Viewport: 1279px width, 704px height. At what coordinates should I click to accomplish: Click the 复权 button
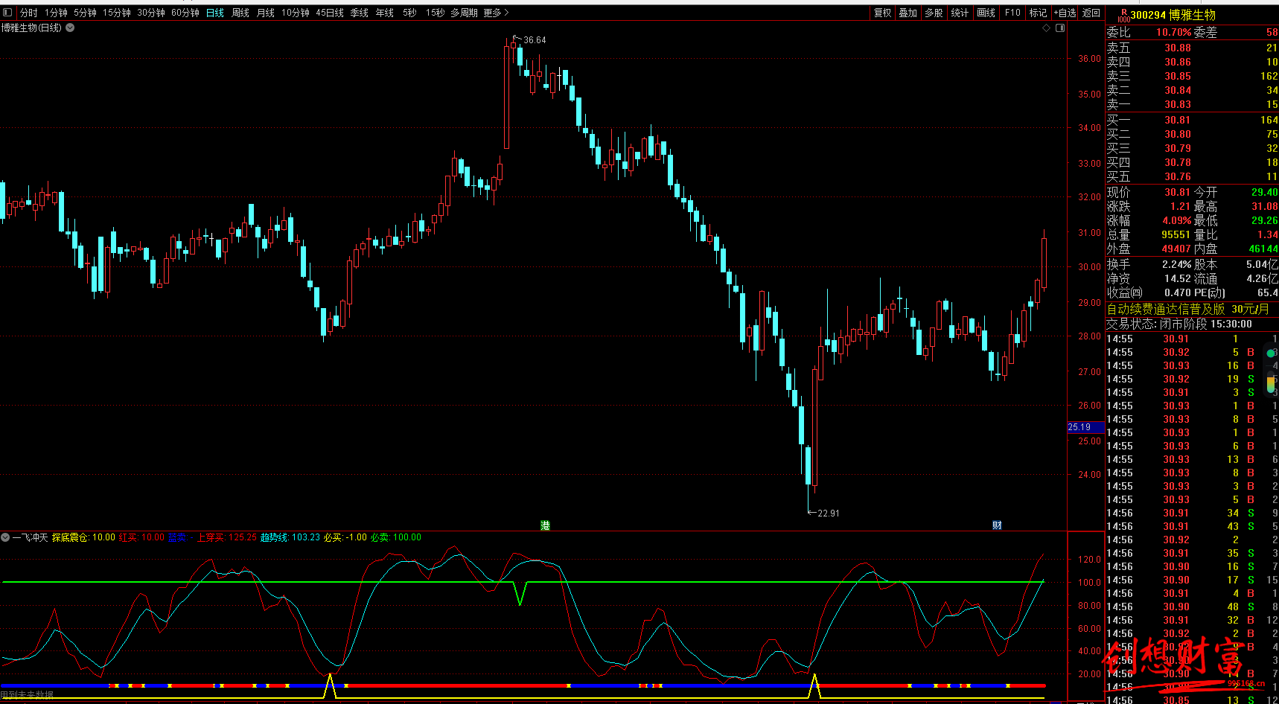pyautogui.click(x=883, y=13)
